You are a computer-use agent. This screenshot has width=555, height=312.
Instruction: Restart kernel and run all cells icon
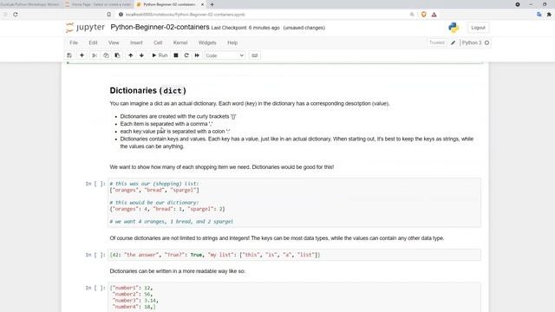(197, 55)
